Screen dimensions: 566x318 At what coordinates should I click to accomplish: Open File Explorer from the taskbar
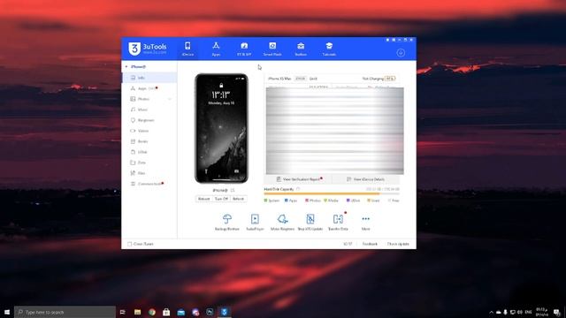click(138, 312)
